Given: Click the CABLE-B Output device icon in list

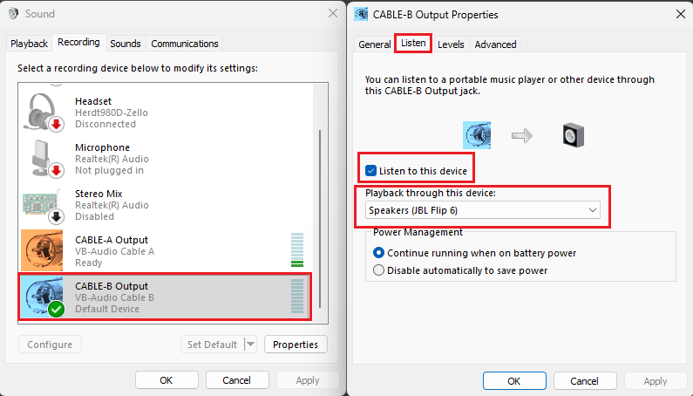Looking at the screenshot, I should coord(44,297).
